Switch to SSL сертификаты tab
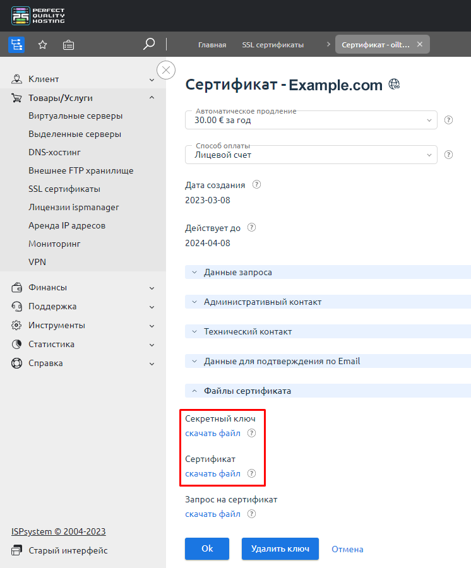471x568 pixels. click(273, 45)
